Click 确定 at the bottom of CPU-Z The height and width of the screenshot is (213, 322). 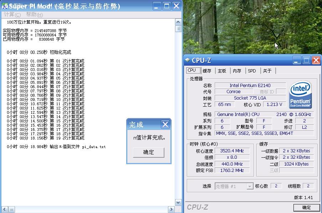point(306,208)
